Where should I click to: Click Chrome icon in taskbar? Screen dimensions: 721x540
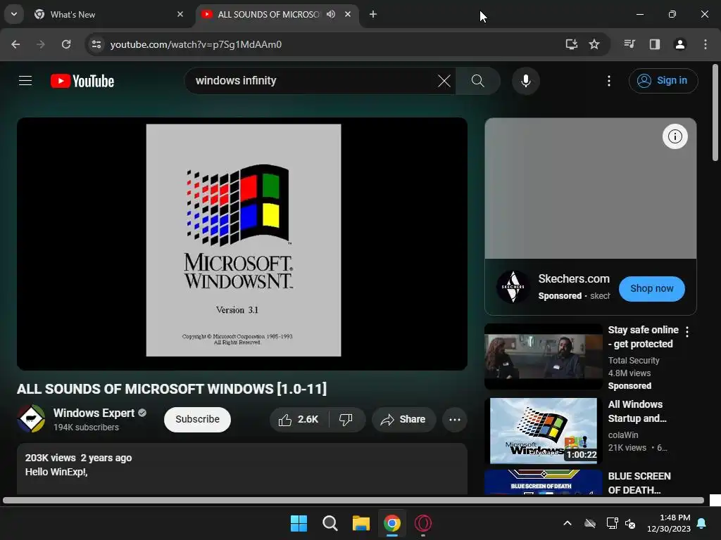(391, 523)
